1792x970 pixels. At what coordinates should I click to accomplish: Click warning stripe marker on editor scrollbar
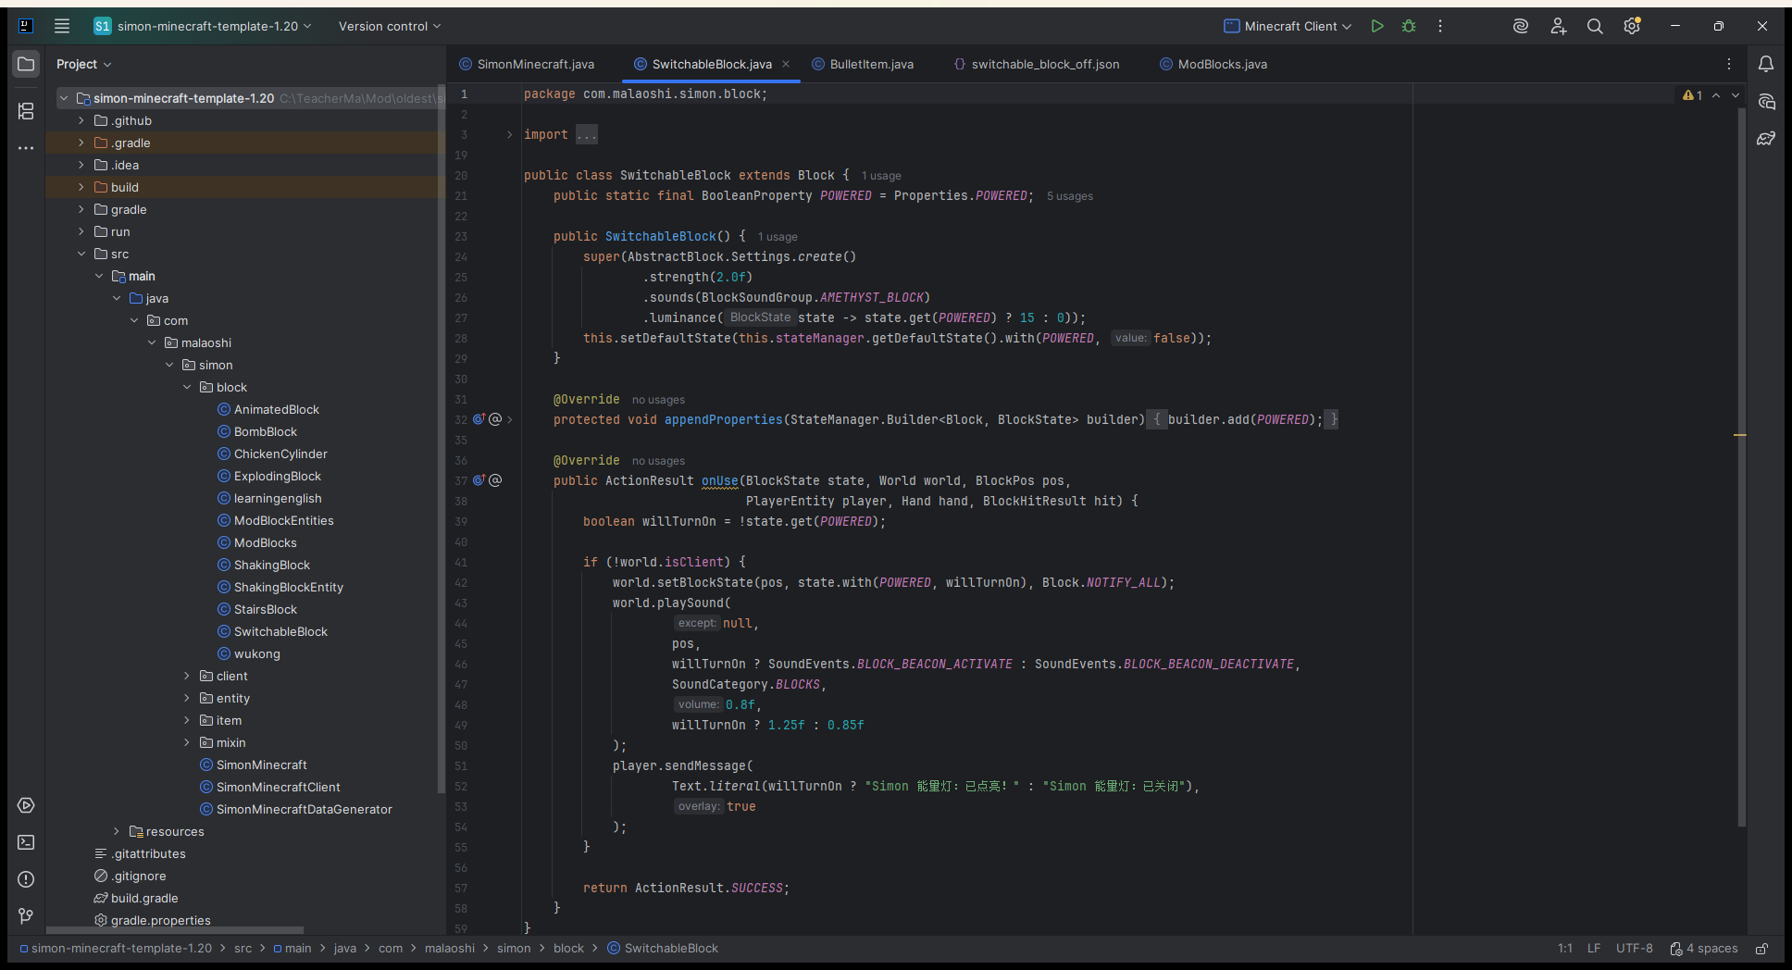point(1740,434)
